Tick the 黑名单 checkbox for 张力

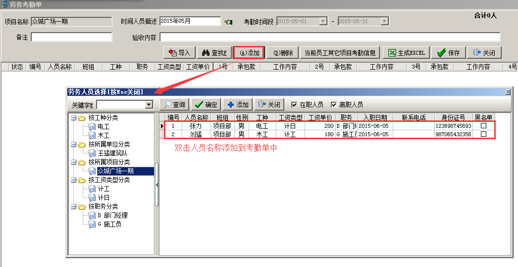[x=484, y=126]
